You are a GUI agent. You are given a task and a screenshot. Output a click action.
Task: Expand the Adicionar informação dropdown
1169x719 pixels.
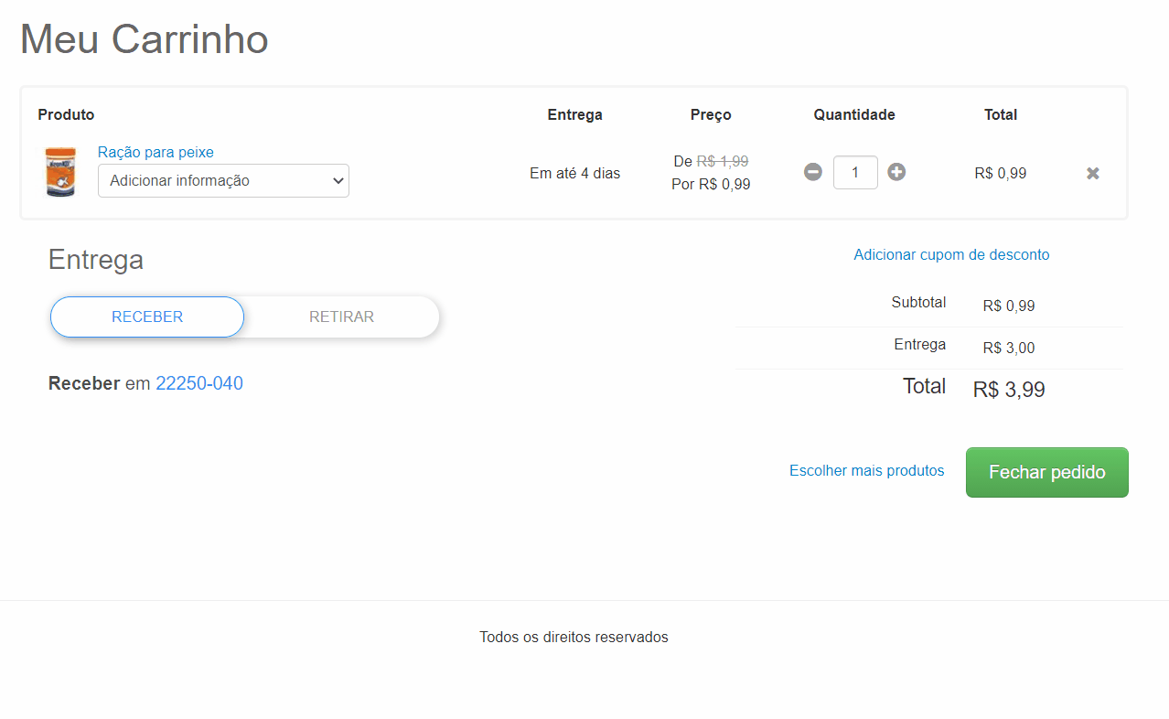223,180
